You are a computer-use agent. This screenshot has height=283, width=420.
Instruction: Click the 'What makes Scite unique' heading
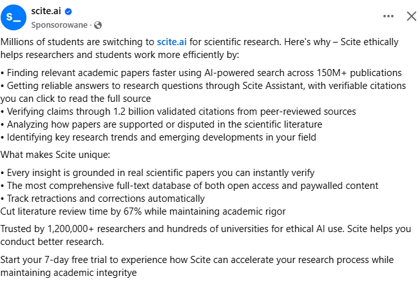point(55,155)
